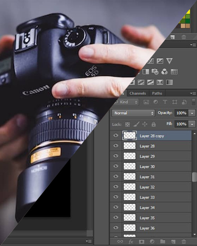Toggle Layer 30 visibility

click(x=116, y=166)
